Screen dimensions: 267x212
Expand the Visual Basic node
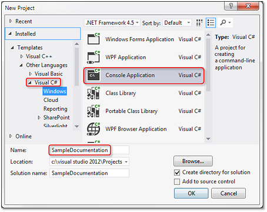point(30,74)
